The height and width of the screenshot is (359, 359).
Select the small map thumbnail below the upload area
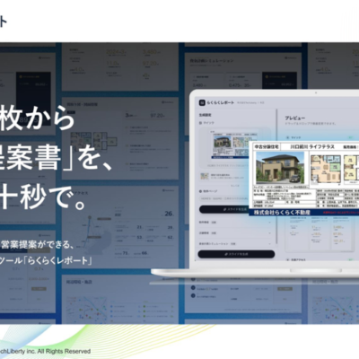205,177
